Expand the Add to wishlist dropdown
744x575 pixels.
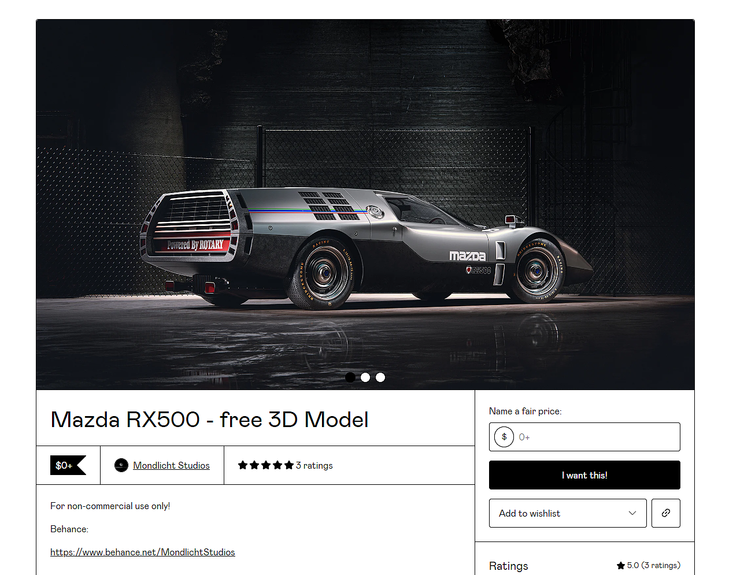click(568, 513)
